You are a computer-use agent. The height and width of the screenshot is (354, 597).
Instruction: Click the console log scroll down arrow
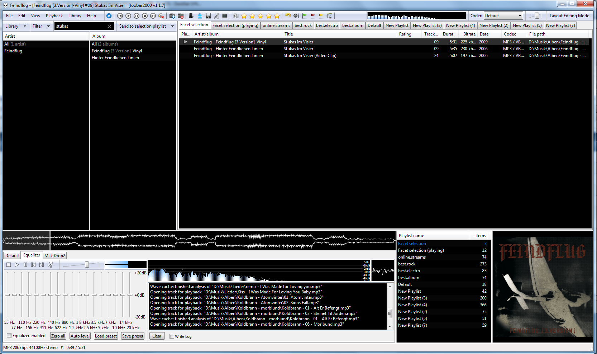click(x=390, y=327)
